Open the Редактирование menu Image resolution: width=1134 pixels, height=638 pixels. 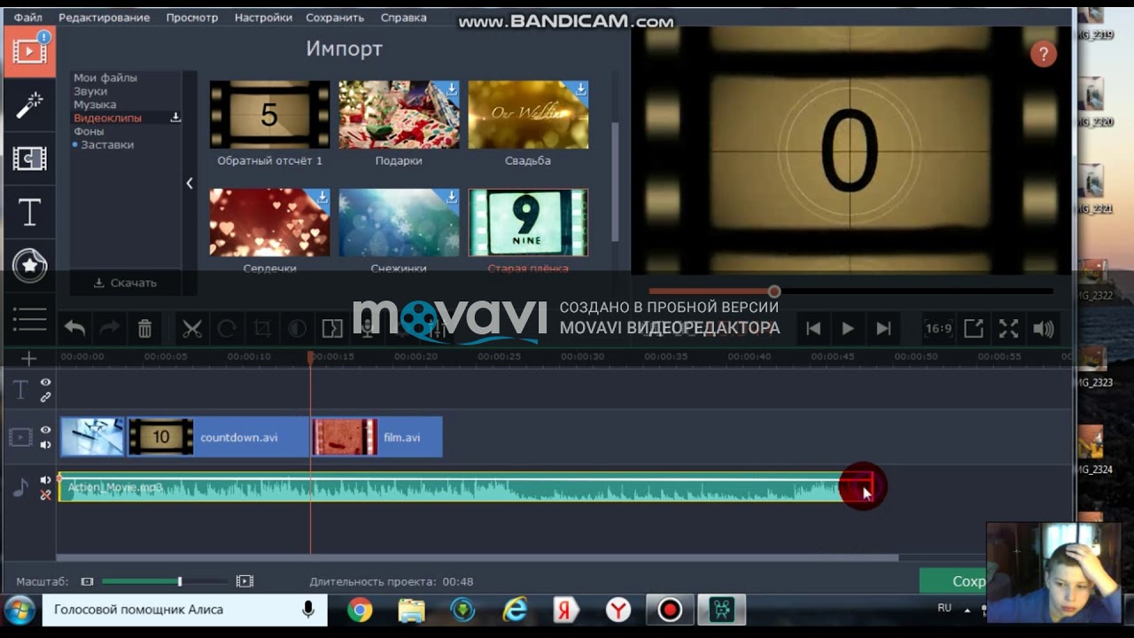(105, 18)
